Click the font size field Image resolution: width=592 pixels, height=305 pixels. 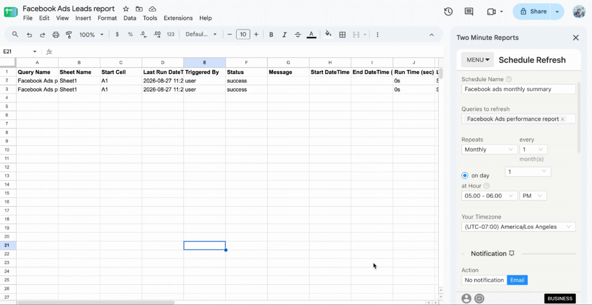coord(243,34)
